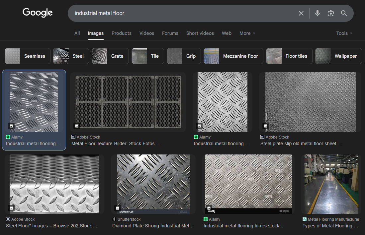Open the Industrial metal flooring hi-res stock link

244,226
